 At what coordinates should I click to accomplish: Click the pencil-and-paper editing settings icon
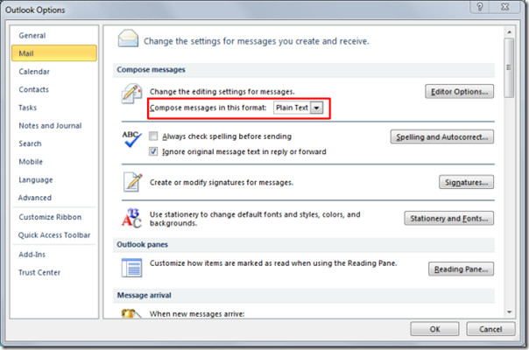click(131, 94)
